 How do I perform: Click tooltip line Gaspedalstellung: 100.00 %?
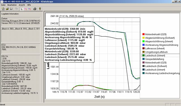[x=61, y=49]
